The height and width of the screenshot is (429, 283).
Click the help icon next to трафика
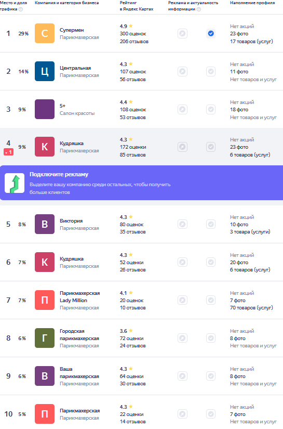21,9
